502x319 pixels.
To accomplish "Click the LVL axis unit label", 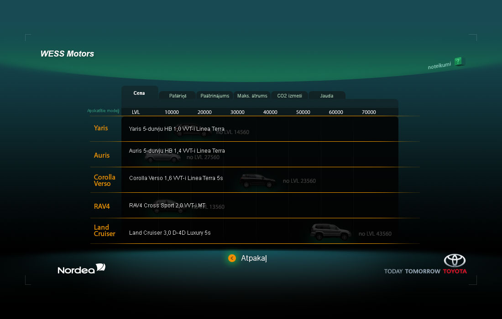I will click(136, 112).
